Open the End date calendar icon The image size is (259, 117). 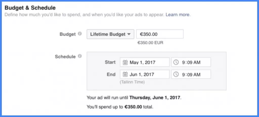tap(125, 74)
